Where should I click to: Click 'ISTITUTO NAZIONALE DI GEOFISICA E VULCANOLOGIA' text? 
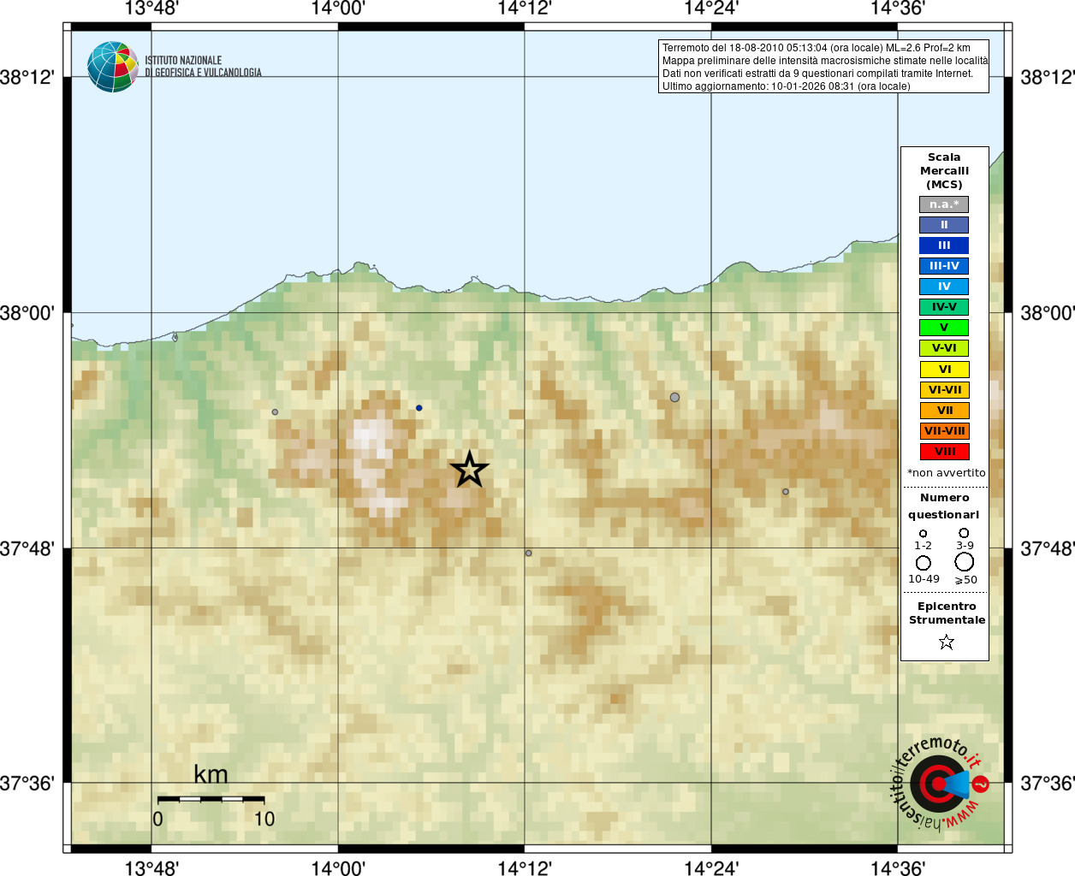point(203,67)
